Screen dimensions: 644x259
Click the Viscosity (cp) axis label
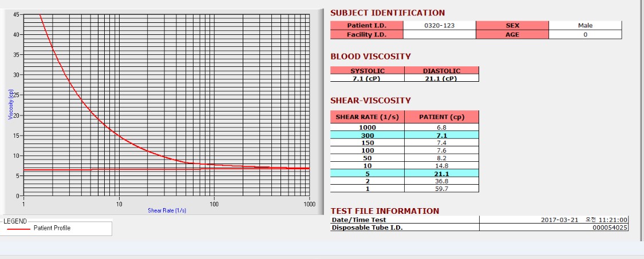pyautogui.click(x=11, y=104)
